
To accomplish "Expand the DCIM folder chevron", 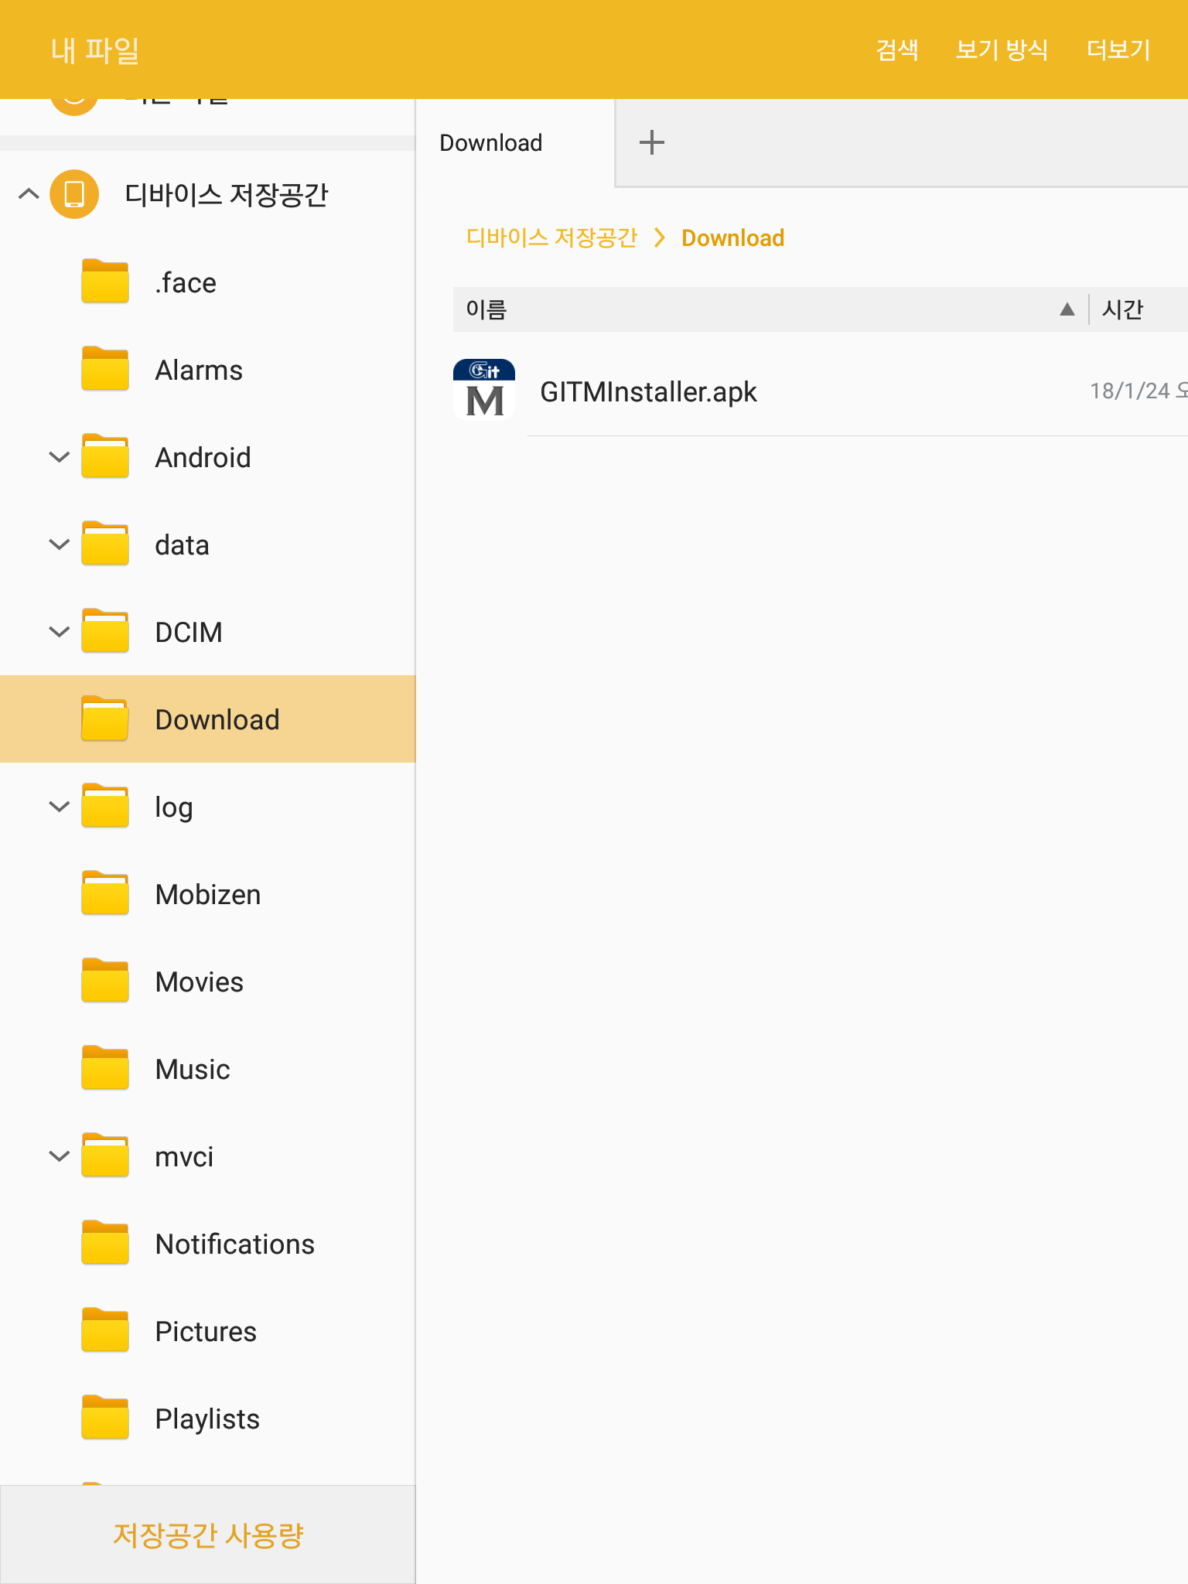I will (60, 632).
